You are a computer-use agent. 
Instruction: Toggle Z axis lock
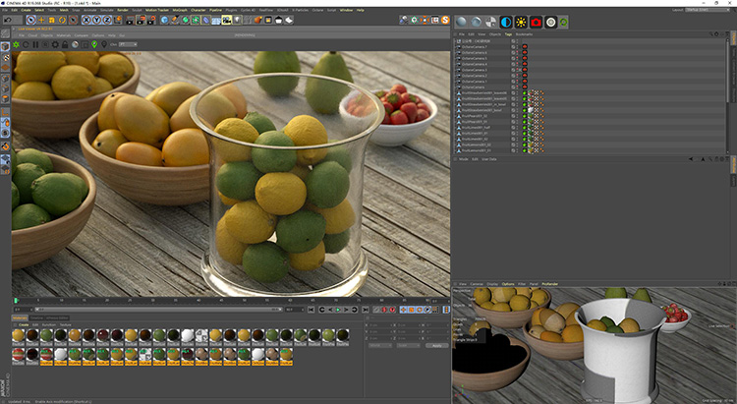(x=107, y=20)
